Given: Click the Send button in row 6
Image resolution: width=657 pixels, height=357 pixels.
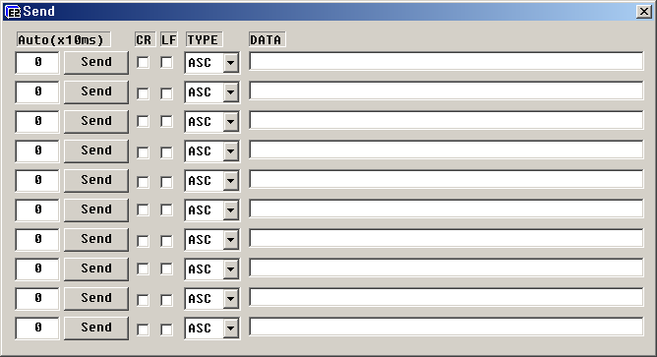Looking at the screenshot, I should click(96, 209).
